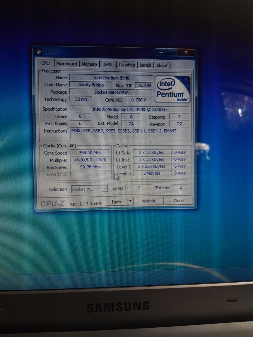This screenshot has height=337, width=253.
Task: Click the Family value 6
Action: click(x=80, y=116)
